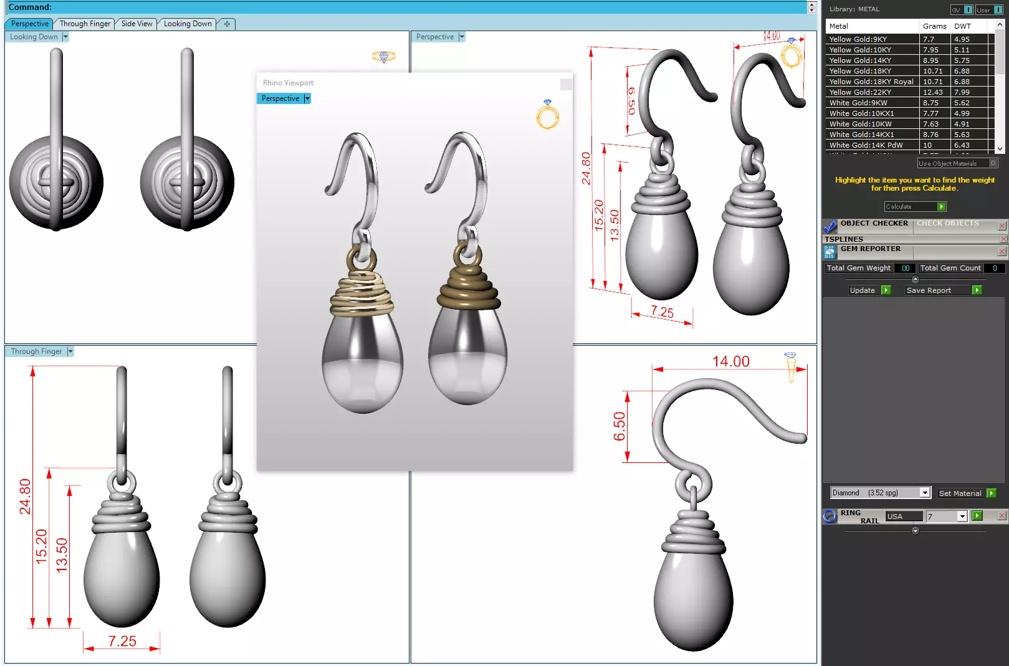Click the Metal list scrollbar down arrow

click(x=1000, y=149)
